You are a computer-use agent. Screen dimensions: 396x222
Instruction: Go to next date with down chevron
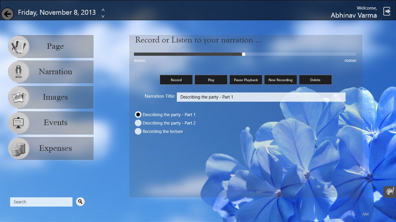click(103, 16)
